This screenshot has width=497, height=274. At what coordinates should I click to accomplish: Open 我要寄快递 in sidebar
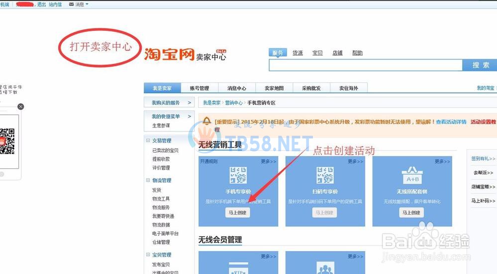pyautogui.click(x=163, y=216)
